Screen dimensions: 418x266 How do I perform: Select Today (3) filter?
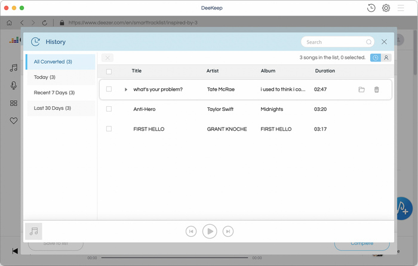[62, 77]
